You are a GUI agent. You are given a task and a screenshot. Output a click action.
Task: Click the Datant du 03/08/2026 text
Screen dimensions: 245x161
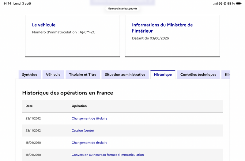[150, 38]
